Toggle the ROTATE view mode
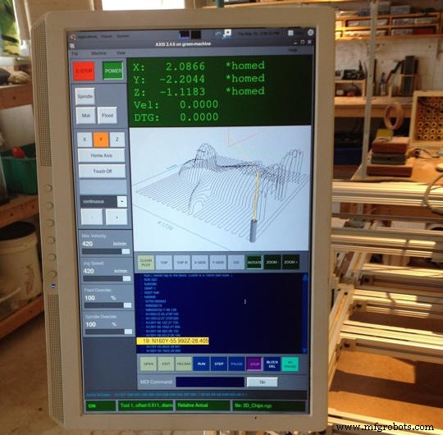 point(254,263)
